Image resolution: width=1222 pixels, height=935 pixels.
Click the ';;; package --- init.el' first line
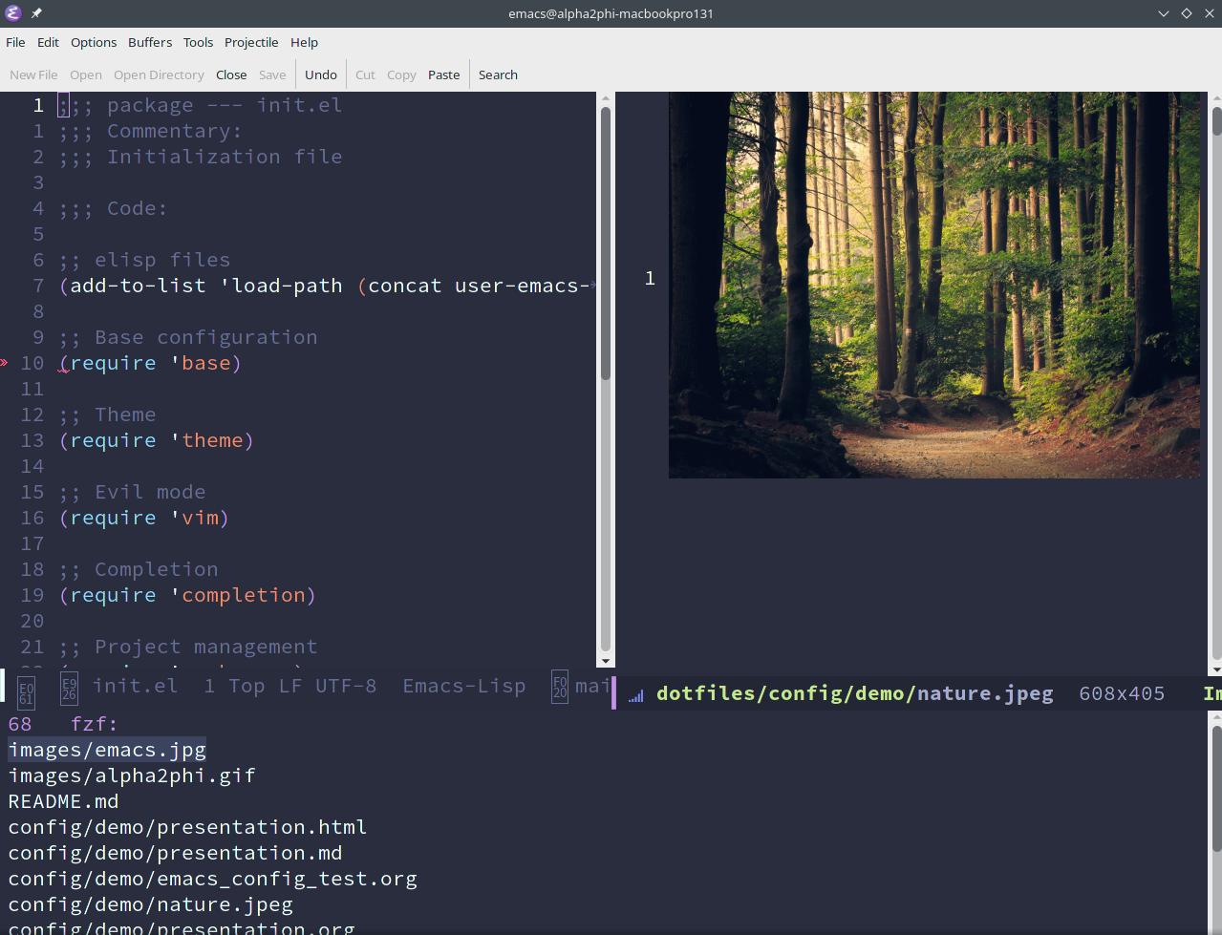pos(201,105)
